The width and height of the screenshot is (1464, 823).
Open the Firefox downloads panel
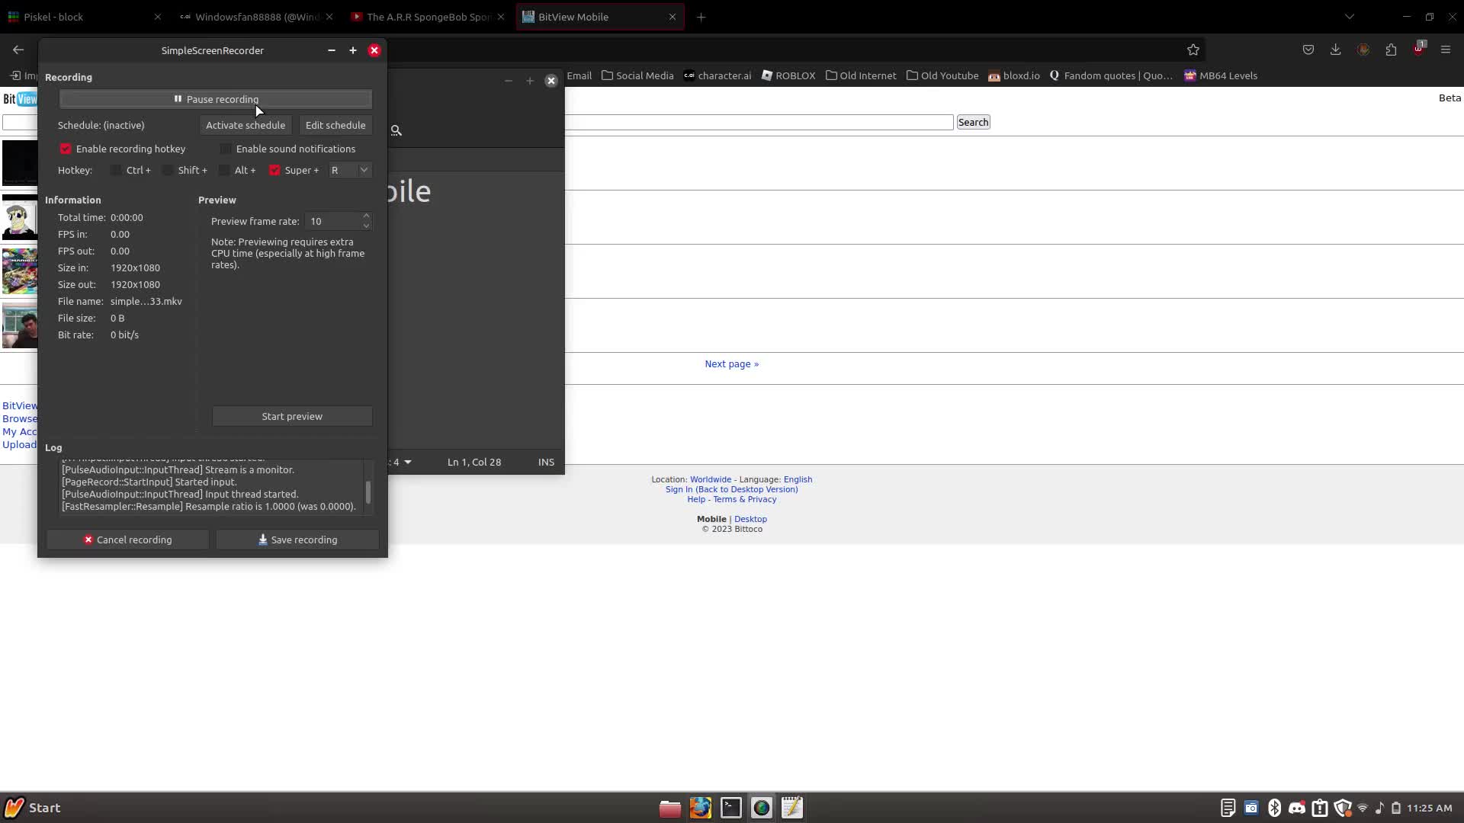coord(1335,50)
